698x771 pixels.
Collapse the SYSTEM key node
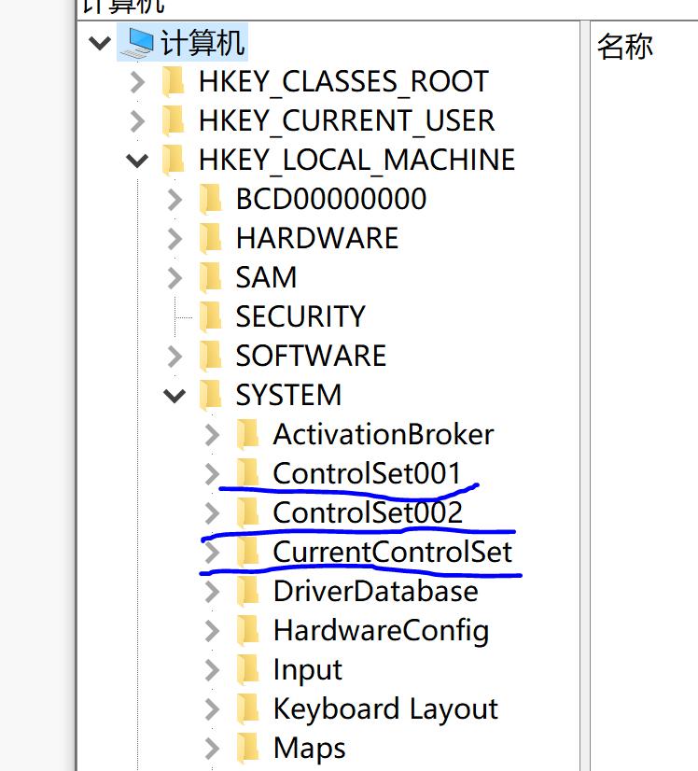(x=174, y=396)
